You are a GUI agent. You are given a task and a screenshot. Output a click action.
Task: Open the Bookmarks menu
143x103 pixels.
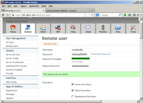[x=34, y=6]
